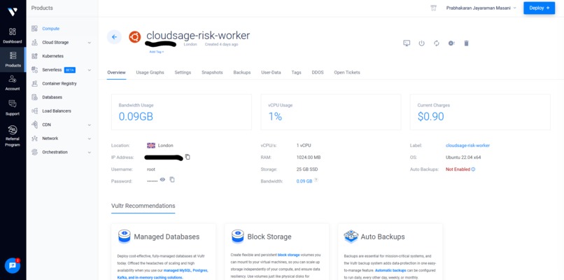The width and height of the screenshot is (564, 280).
Task: Click the Managed Databases recommendation card heading
Action: (x=167, y=237)
